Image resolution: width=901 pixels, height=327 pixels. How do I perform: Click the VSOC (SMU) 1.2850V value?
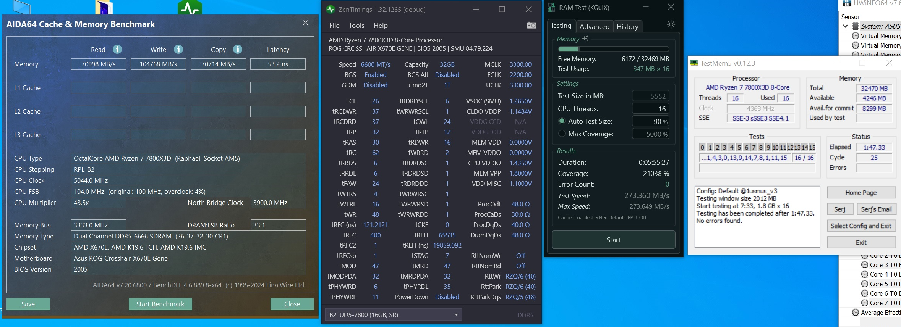(520, 101)
